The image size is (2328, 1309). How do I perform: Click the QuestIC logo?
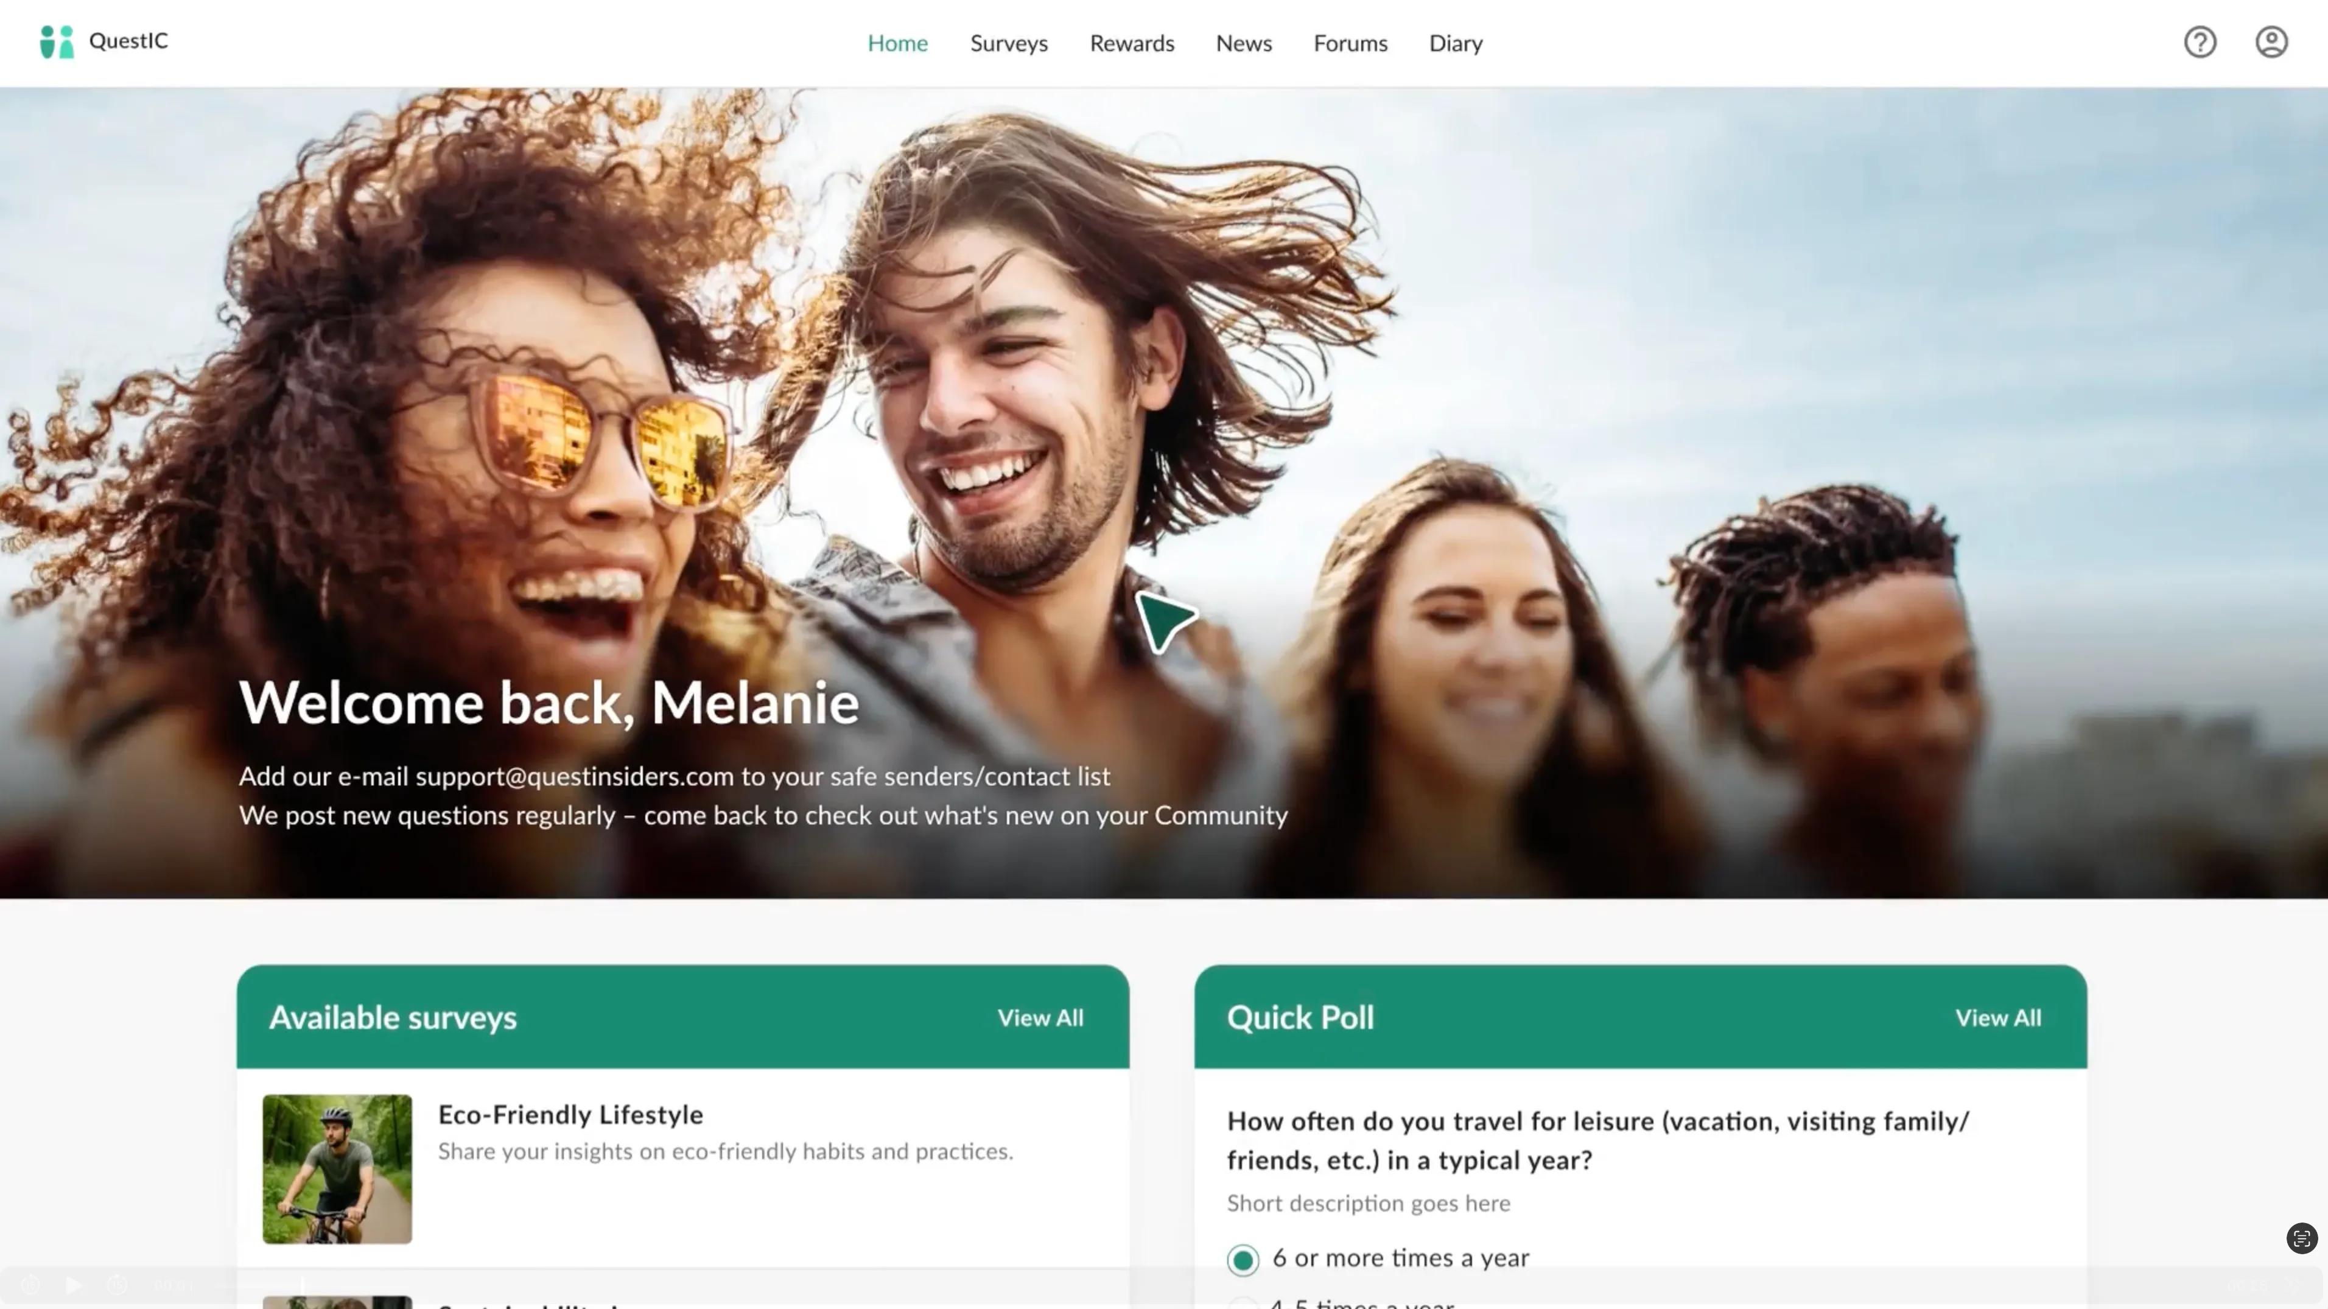[x=104, y=41]
